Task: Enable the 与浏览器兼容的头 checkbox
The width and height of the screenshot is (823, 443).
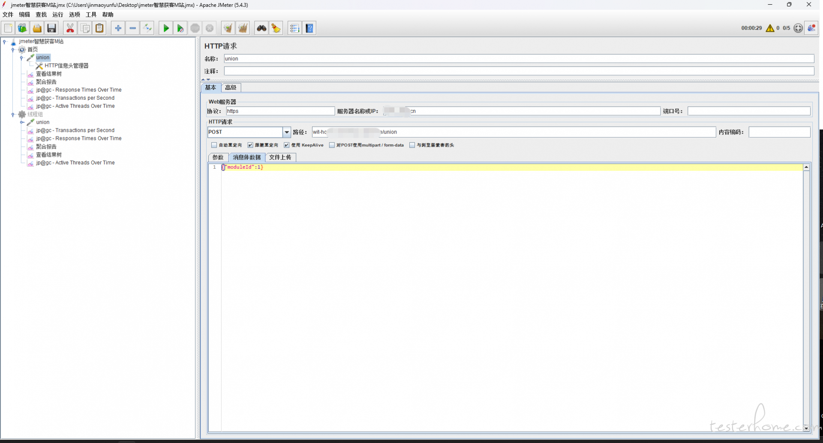Action: [412, 145]
